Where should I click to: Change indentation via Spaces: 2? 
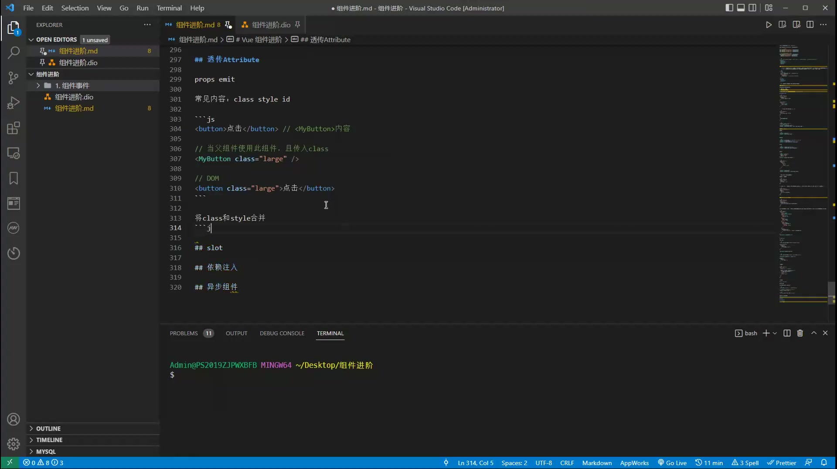(514, 462)
